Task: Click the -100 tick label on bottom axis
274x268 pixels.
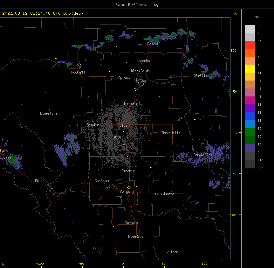Action: (x=40, y=264)
